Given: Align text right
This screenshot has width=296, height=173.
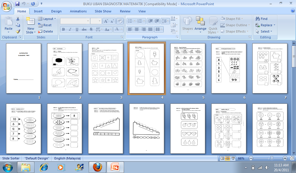Looking at the screenshot, I should pos(143,29).
